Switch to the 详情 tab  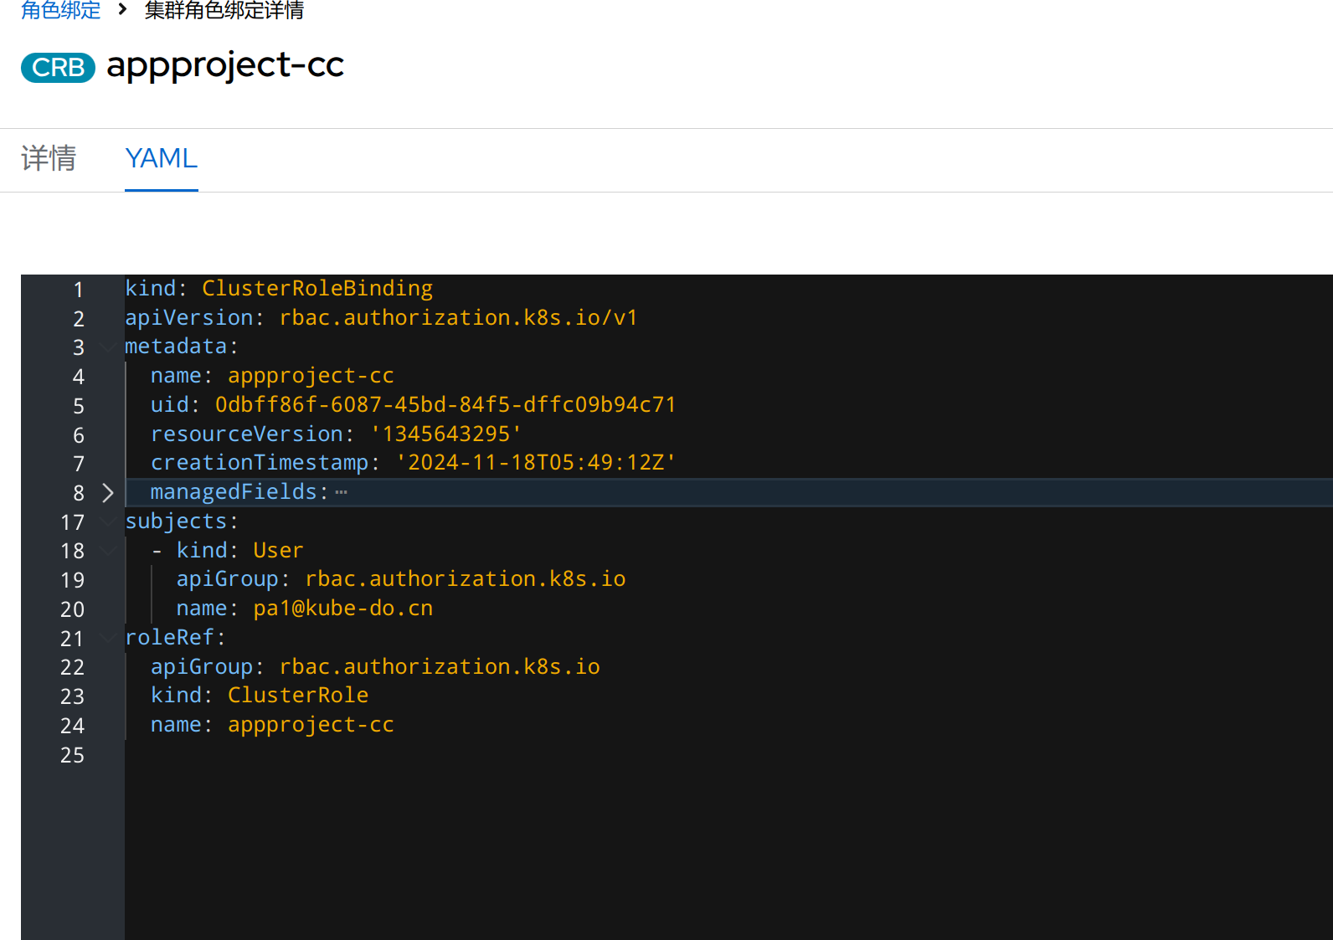49,158
